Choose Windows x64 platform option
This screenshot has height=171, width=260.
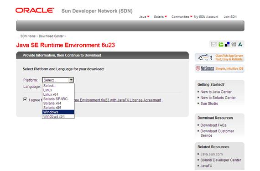[58, 116]
